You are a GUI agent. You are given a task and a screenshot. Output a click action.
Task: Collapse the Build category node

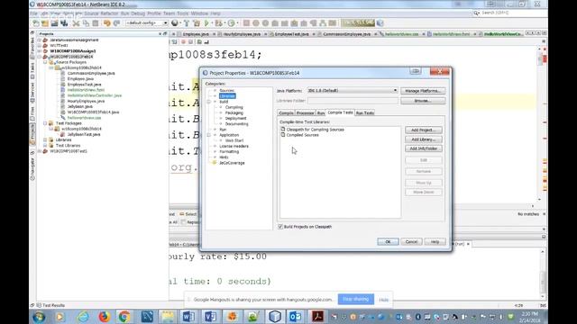click(208, 102)
